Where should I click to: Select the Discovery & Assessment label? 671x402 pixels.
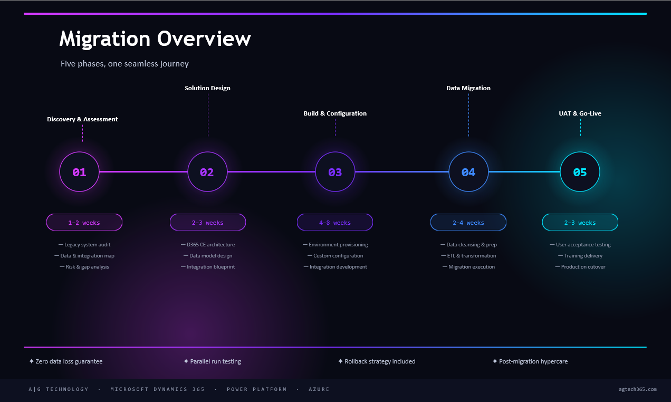tap(82, 119)
